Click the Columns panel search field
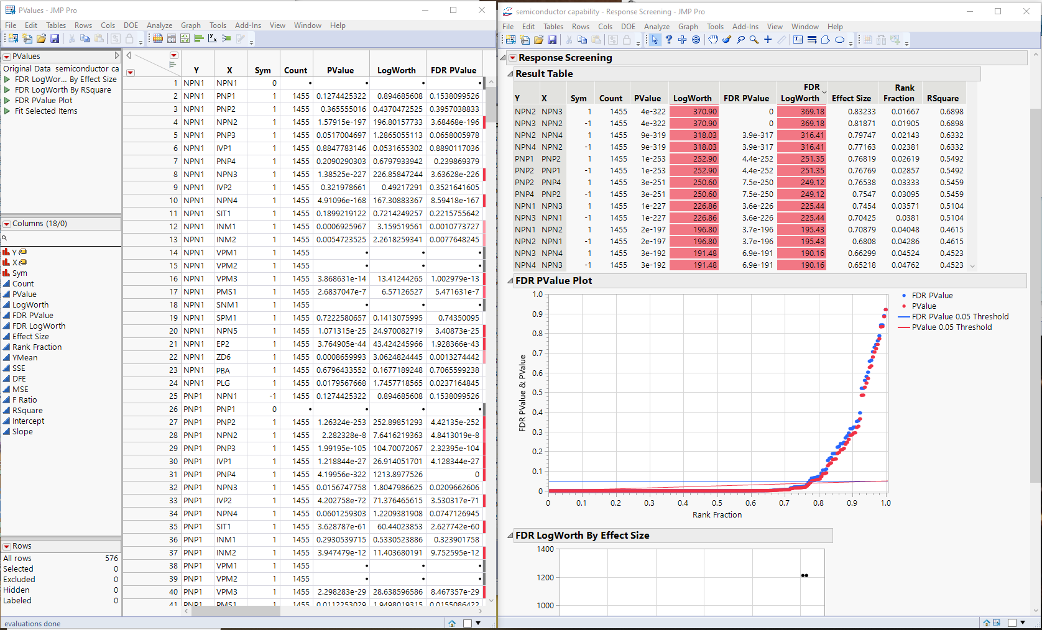1042x630 pixels. 62,238
